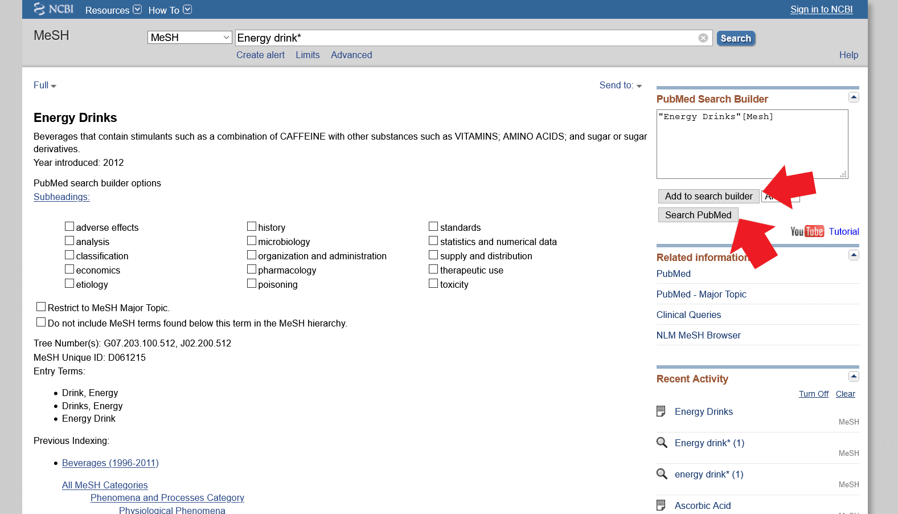Viewport: 898px width, 514px height.
Task: Check the pharmacology subheading
Action: coord(252,269)
